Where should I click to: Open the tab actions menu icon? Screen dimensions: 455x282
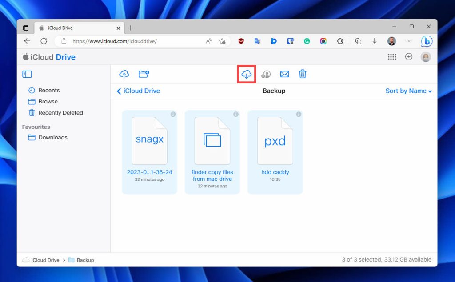[x=26, y=28]
